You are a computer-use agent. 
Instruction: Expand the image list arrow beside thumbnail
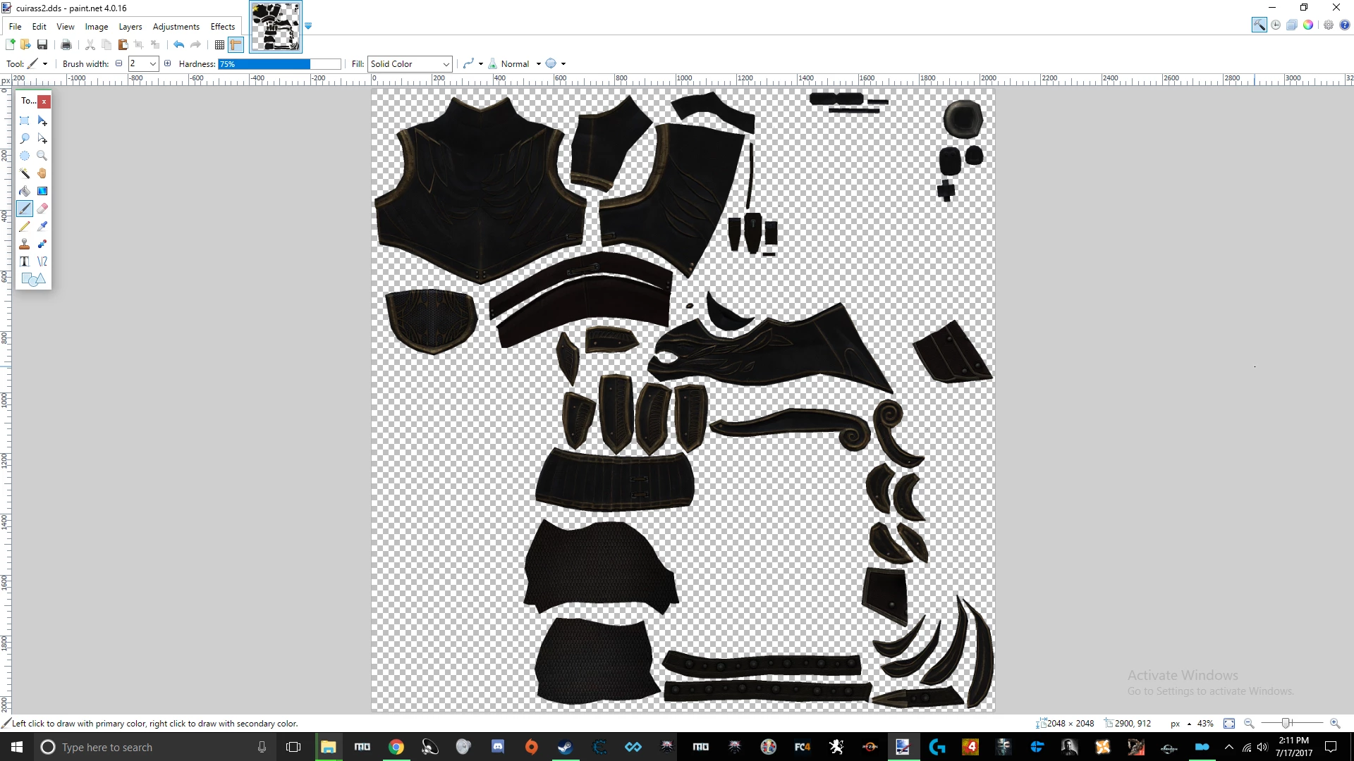coord(308,26)
